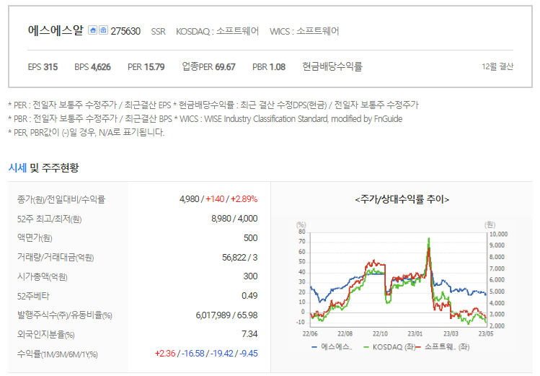Click the 발행주식수(주)/유동비율(%) label
Image resolution: width=540 pixels, height=376 pixels.
[x=64, y=315]
